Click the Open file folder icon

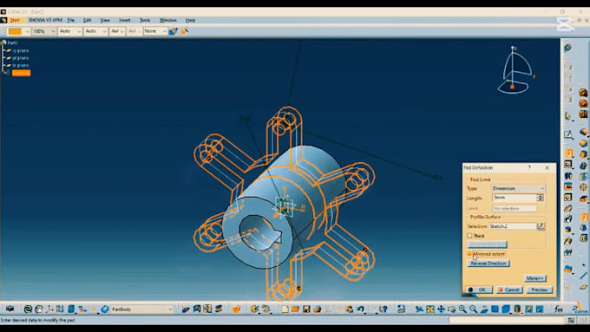tap(295, 309)
